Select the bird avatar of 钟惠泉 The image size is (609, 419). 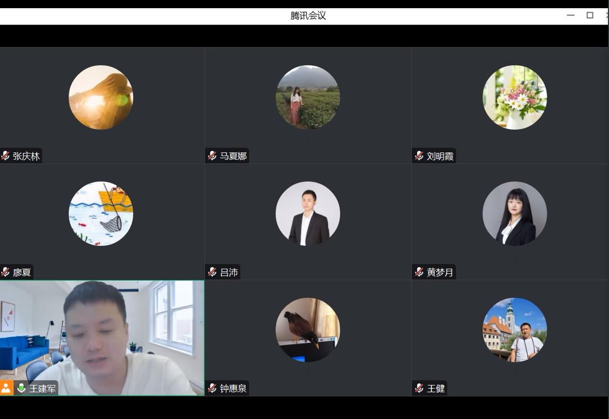(x=308, y=330)
